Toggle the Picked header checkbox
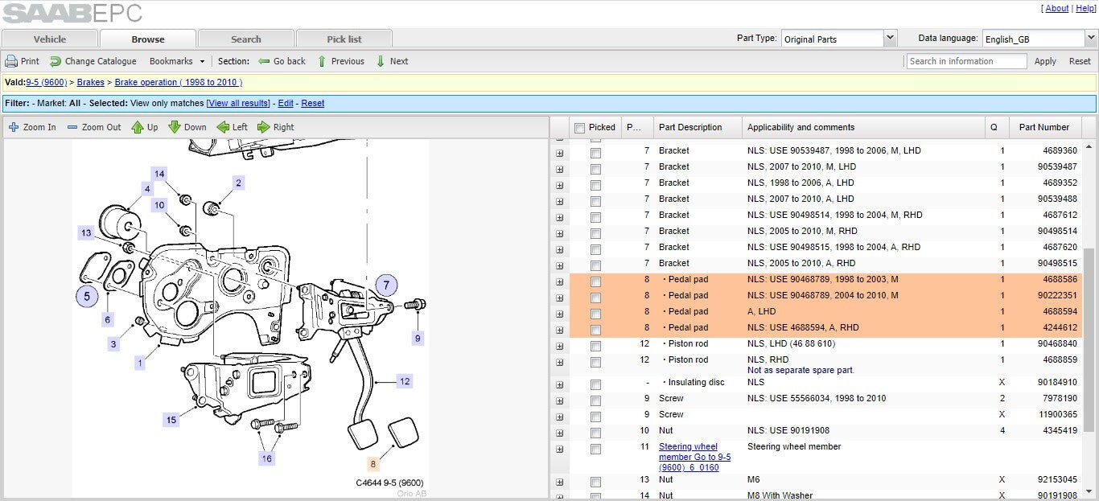Screen dimensions: 1099x501 pyautogui.click(x=579, y=128)
